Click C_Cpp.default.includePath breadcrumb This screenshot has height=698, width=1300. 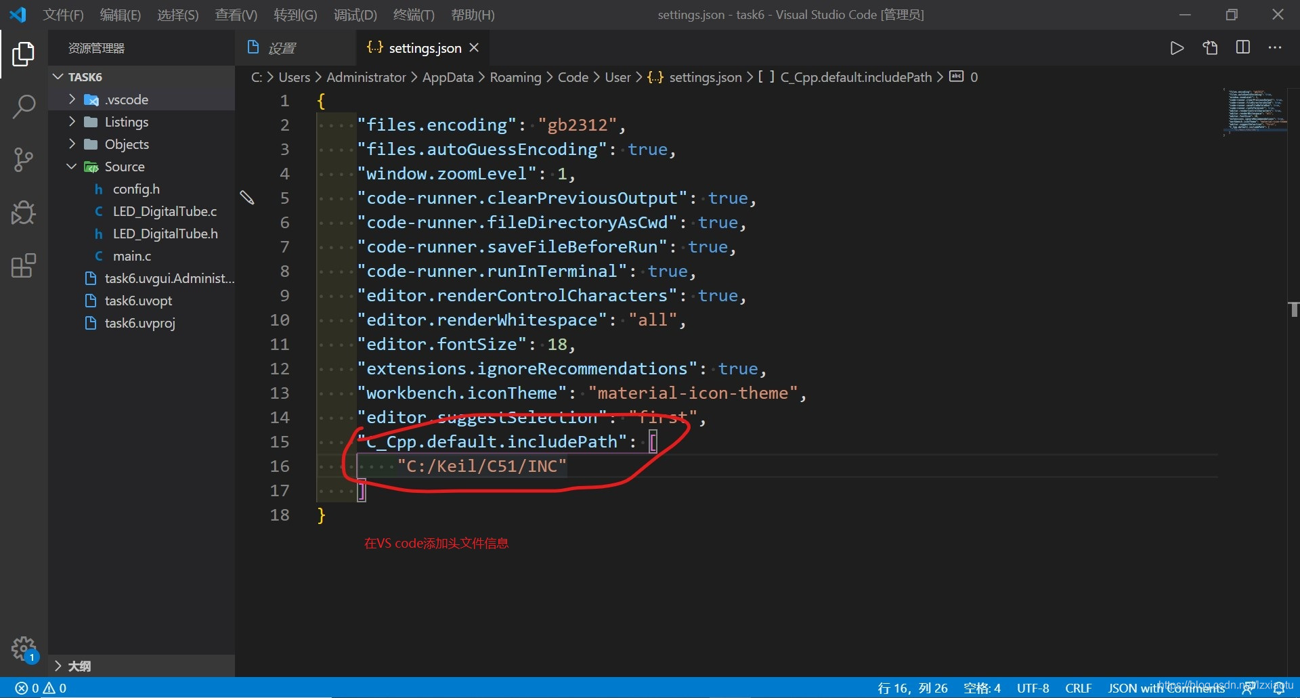pos(856,77)
